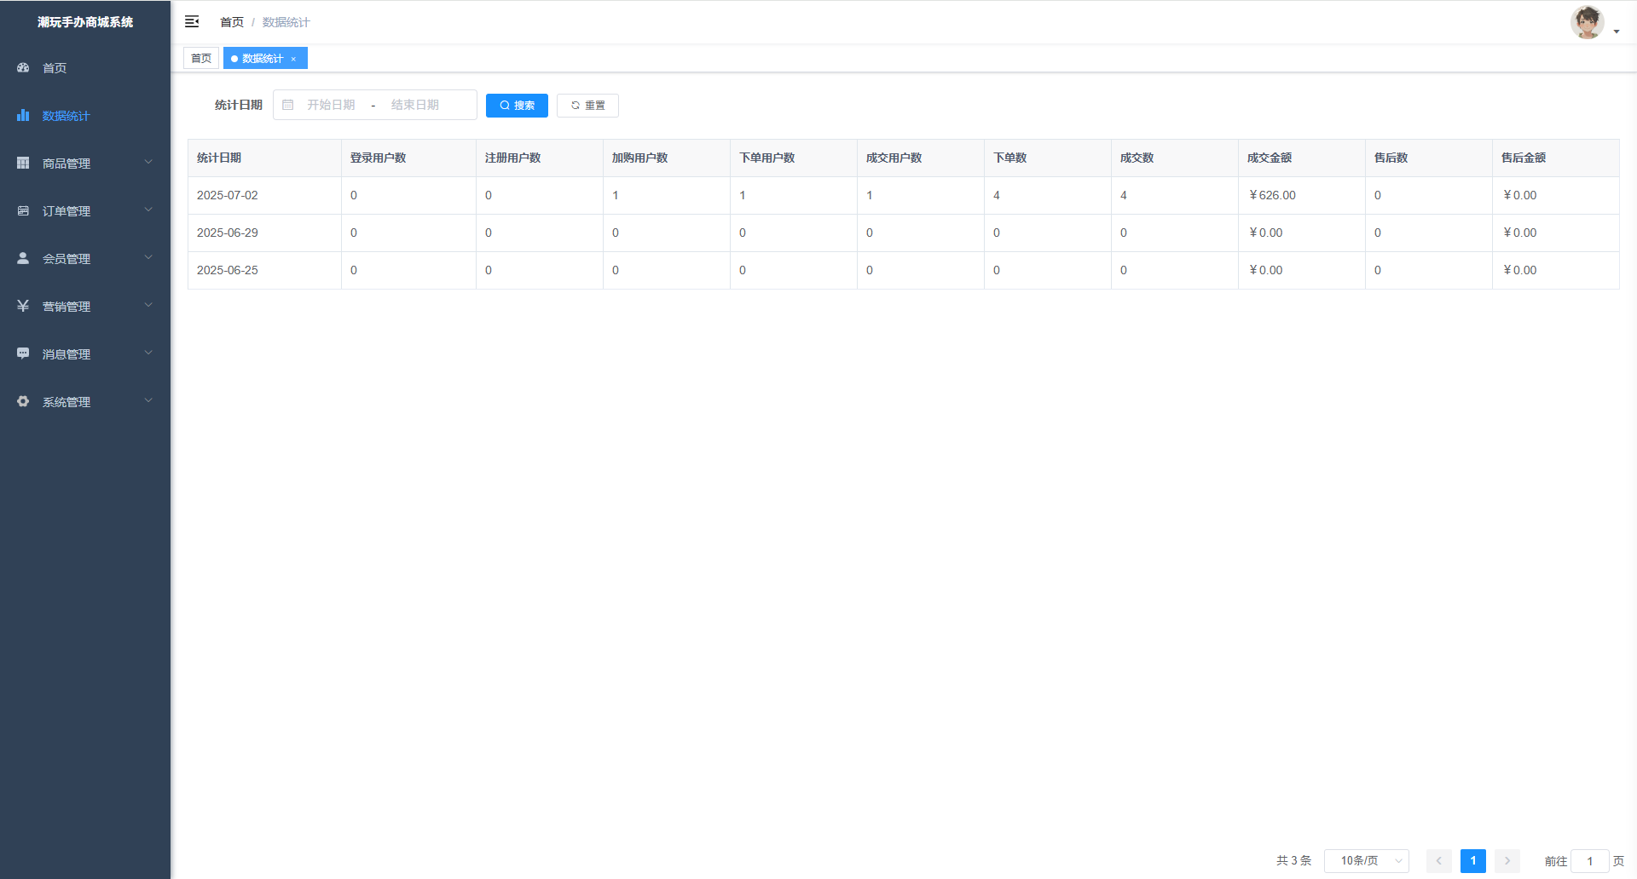Click the page number jump input box
1637x879 pixels.
coord(1589,861)
